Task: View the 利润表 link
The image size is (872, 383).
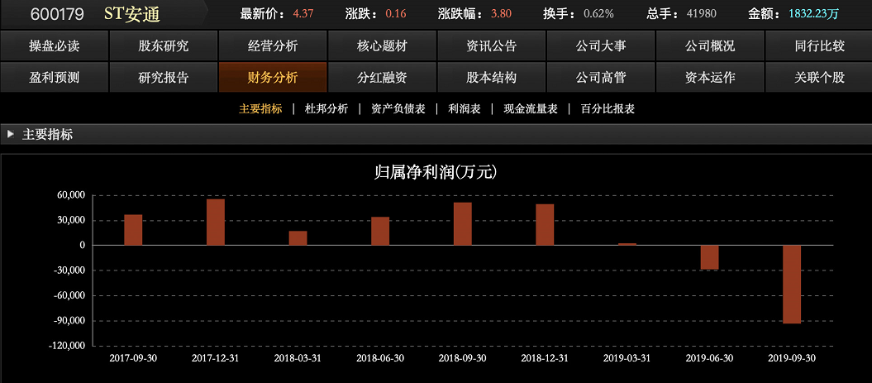Action: pos(464,108)
